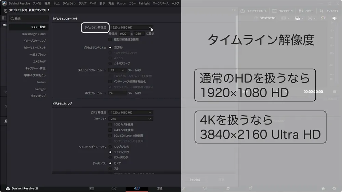342x192 pixels.
Task: Open project settings gear icon
Action: tap(334, 189)
